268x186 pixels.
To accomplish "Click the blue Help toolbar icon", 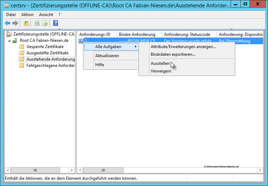I will click(56, 23).
